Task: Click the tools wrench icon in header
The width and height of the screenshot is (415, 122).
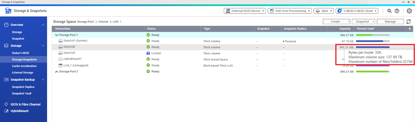Action: click(x=389, y=11)
